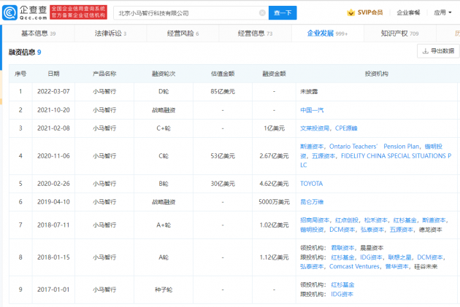
Task: Open investor link 文莱投资局
Action: tap(315, 128)
